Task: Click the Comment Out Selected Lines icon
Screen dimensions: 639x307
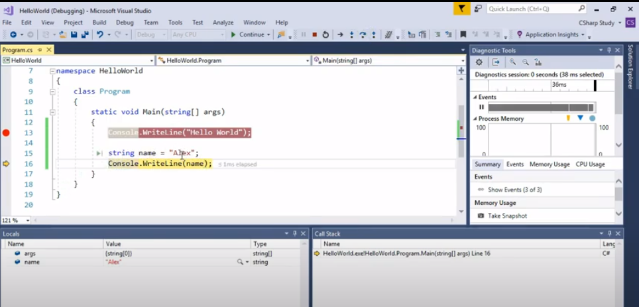Action: [x=437, y=34]
